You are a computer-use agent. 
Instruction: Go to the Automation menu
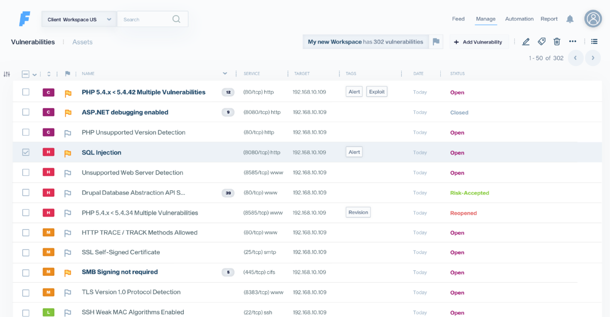point(519,19)
